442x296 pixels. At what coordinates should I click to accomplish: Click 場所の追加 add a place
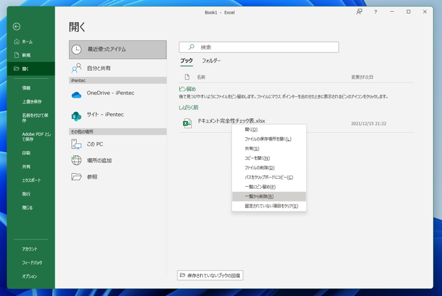pos(118,161)
